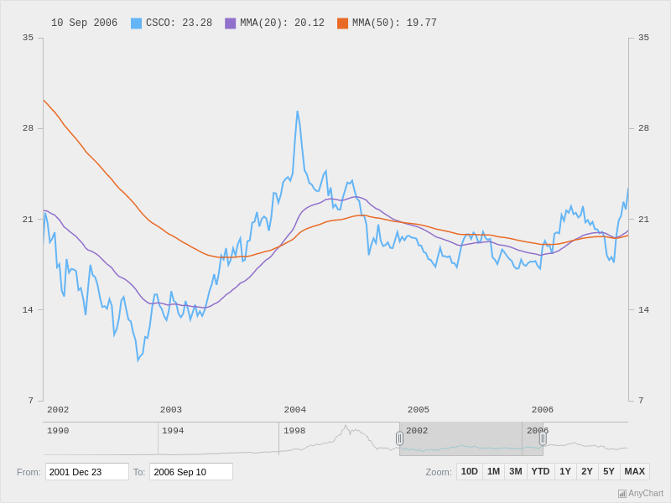Click the left y-axis 28 label

click(28, 128)
